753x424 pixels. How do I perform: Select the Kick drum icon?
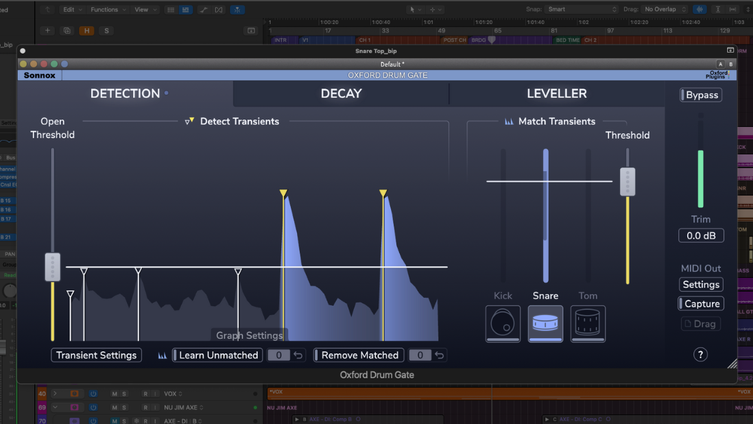coord(503,323)
